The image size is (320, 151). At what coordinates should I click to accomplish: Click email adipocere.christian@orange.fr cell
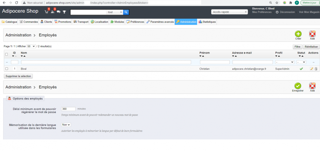[249, 69]
